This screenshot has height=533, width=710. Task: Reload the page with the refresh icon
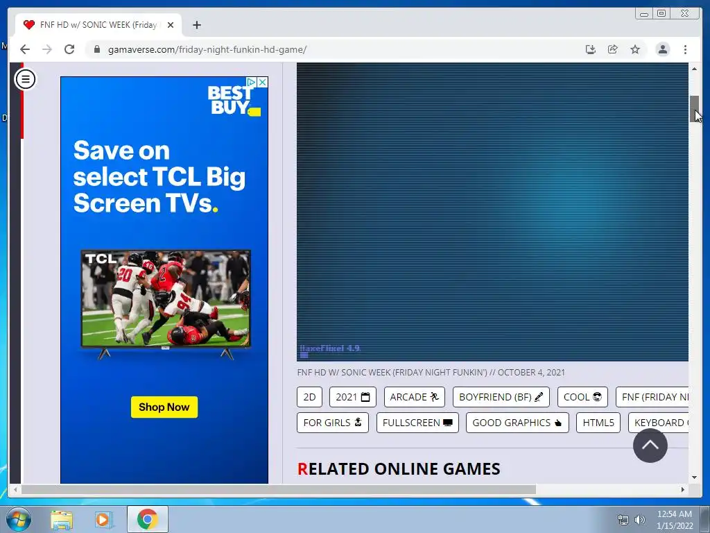click(x=69, y=49)
